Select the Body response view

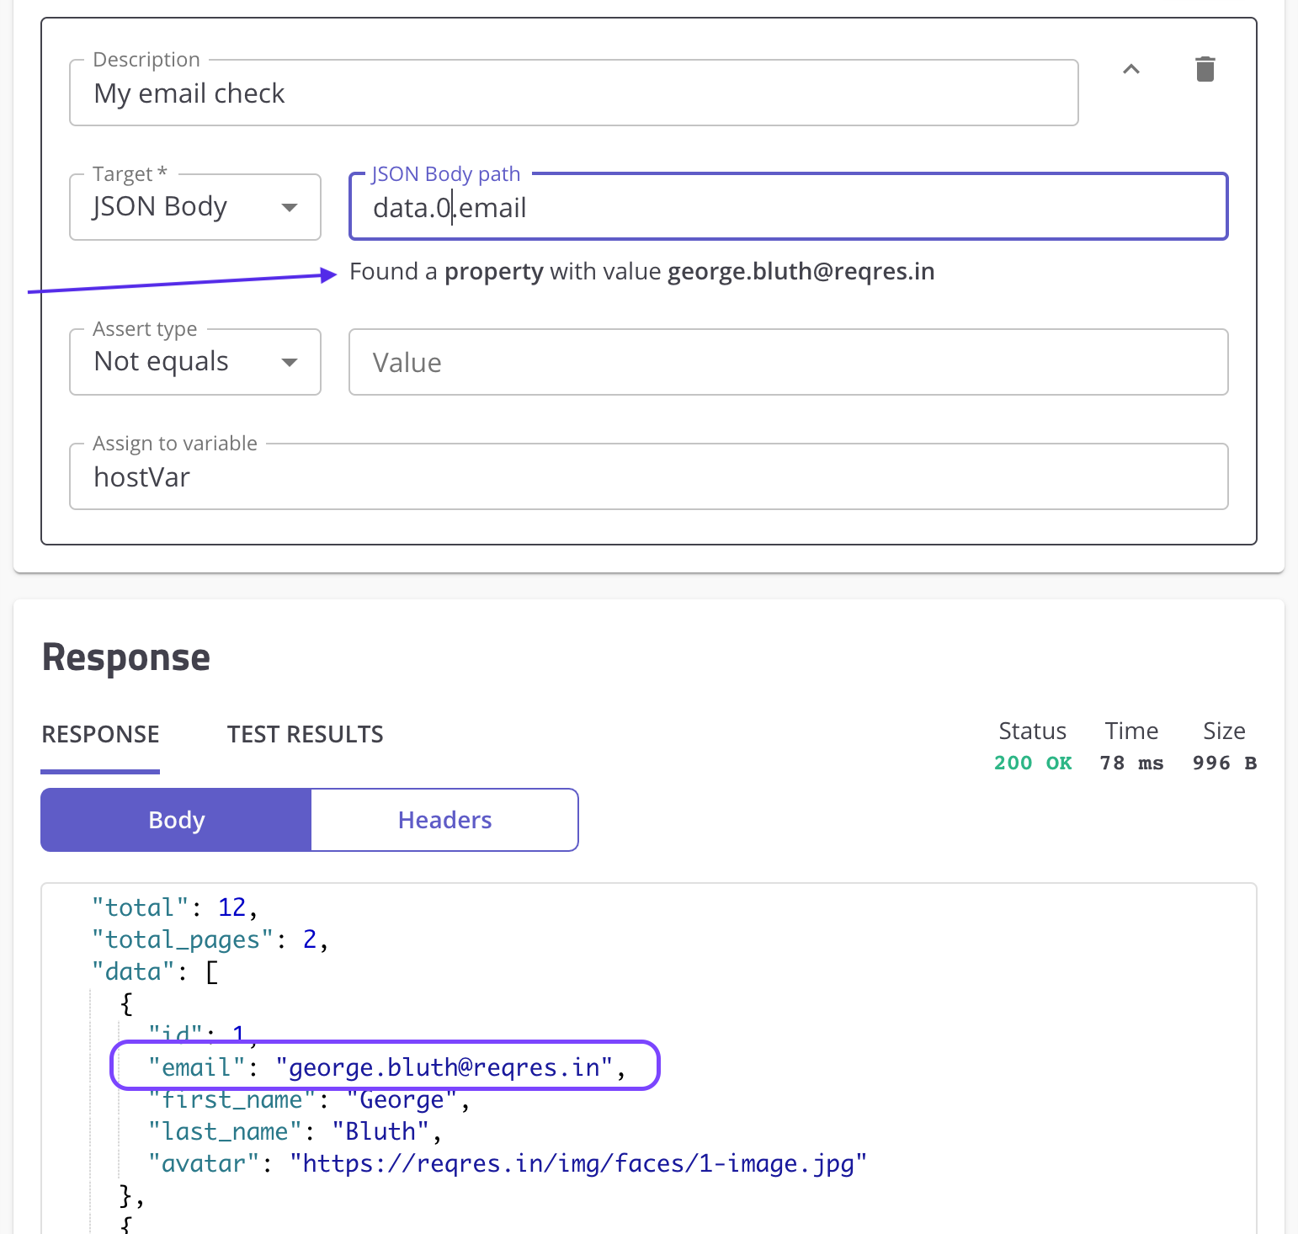176,820
